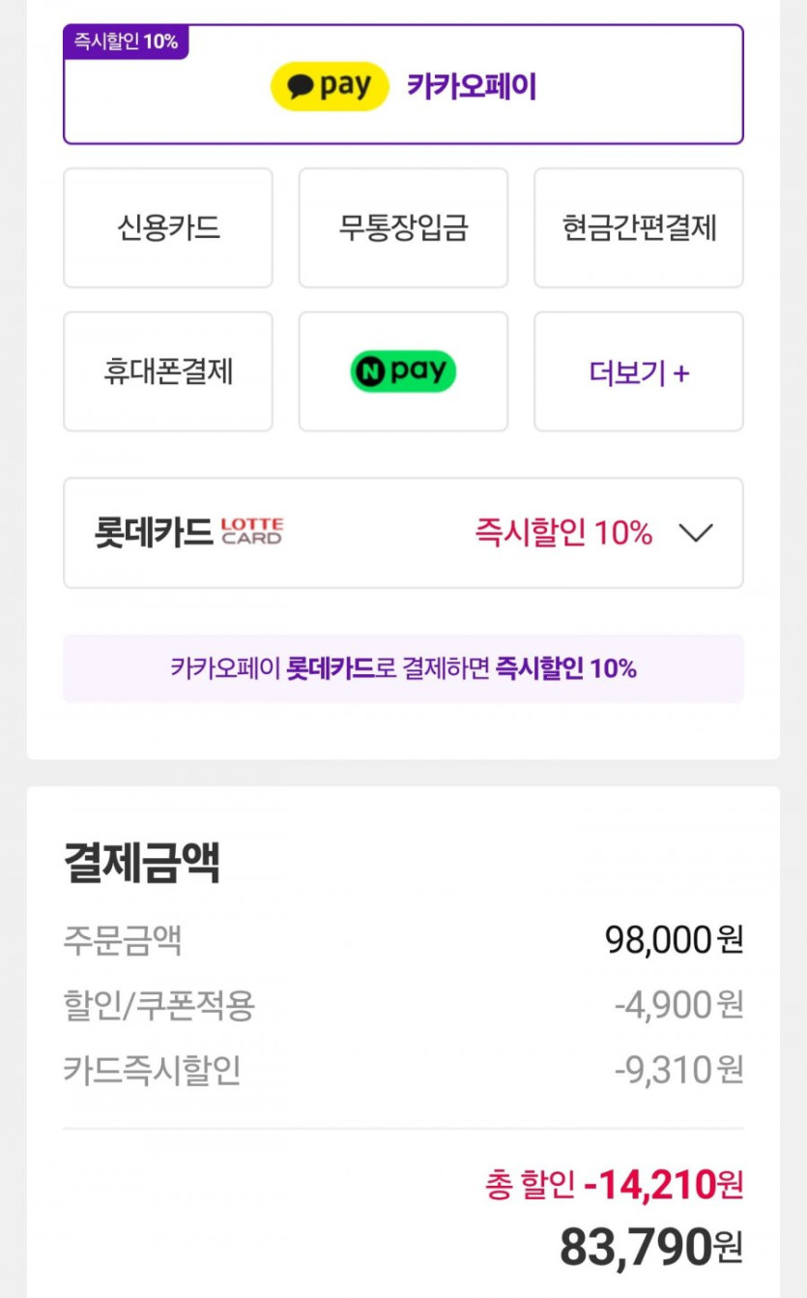Image resolution: width=807 pixels, height=1298 pixels.
Task: Open the card dropdown chevron arrow
Action: pos(695,533)
